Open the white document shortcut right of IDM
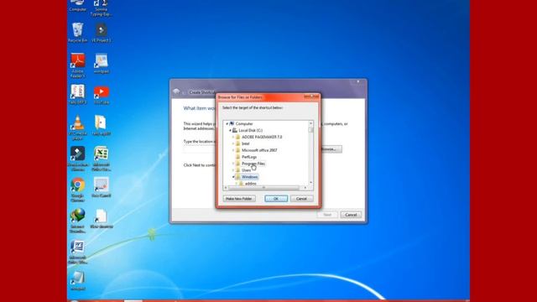 pyautogui.click(x=102, y=219)
